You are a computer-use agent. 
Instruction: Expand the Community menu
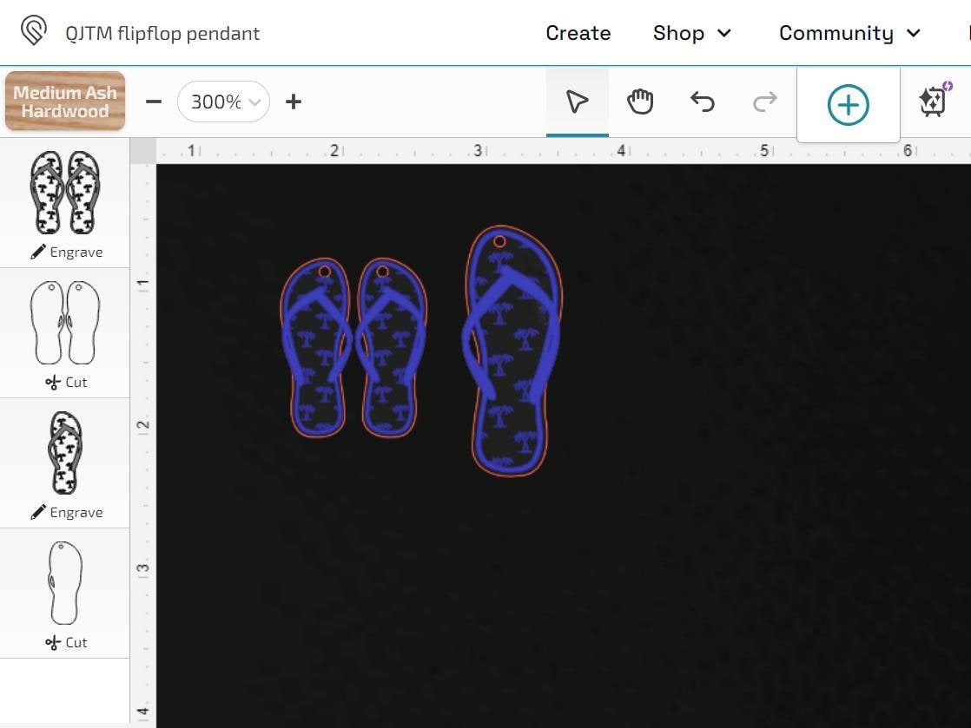849,33
